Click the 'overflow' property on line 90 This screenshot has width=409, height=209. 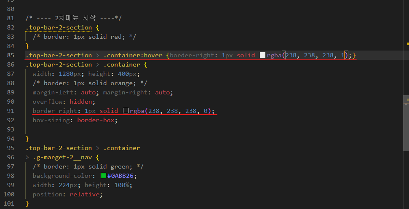tap(48, 102)
